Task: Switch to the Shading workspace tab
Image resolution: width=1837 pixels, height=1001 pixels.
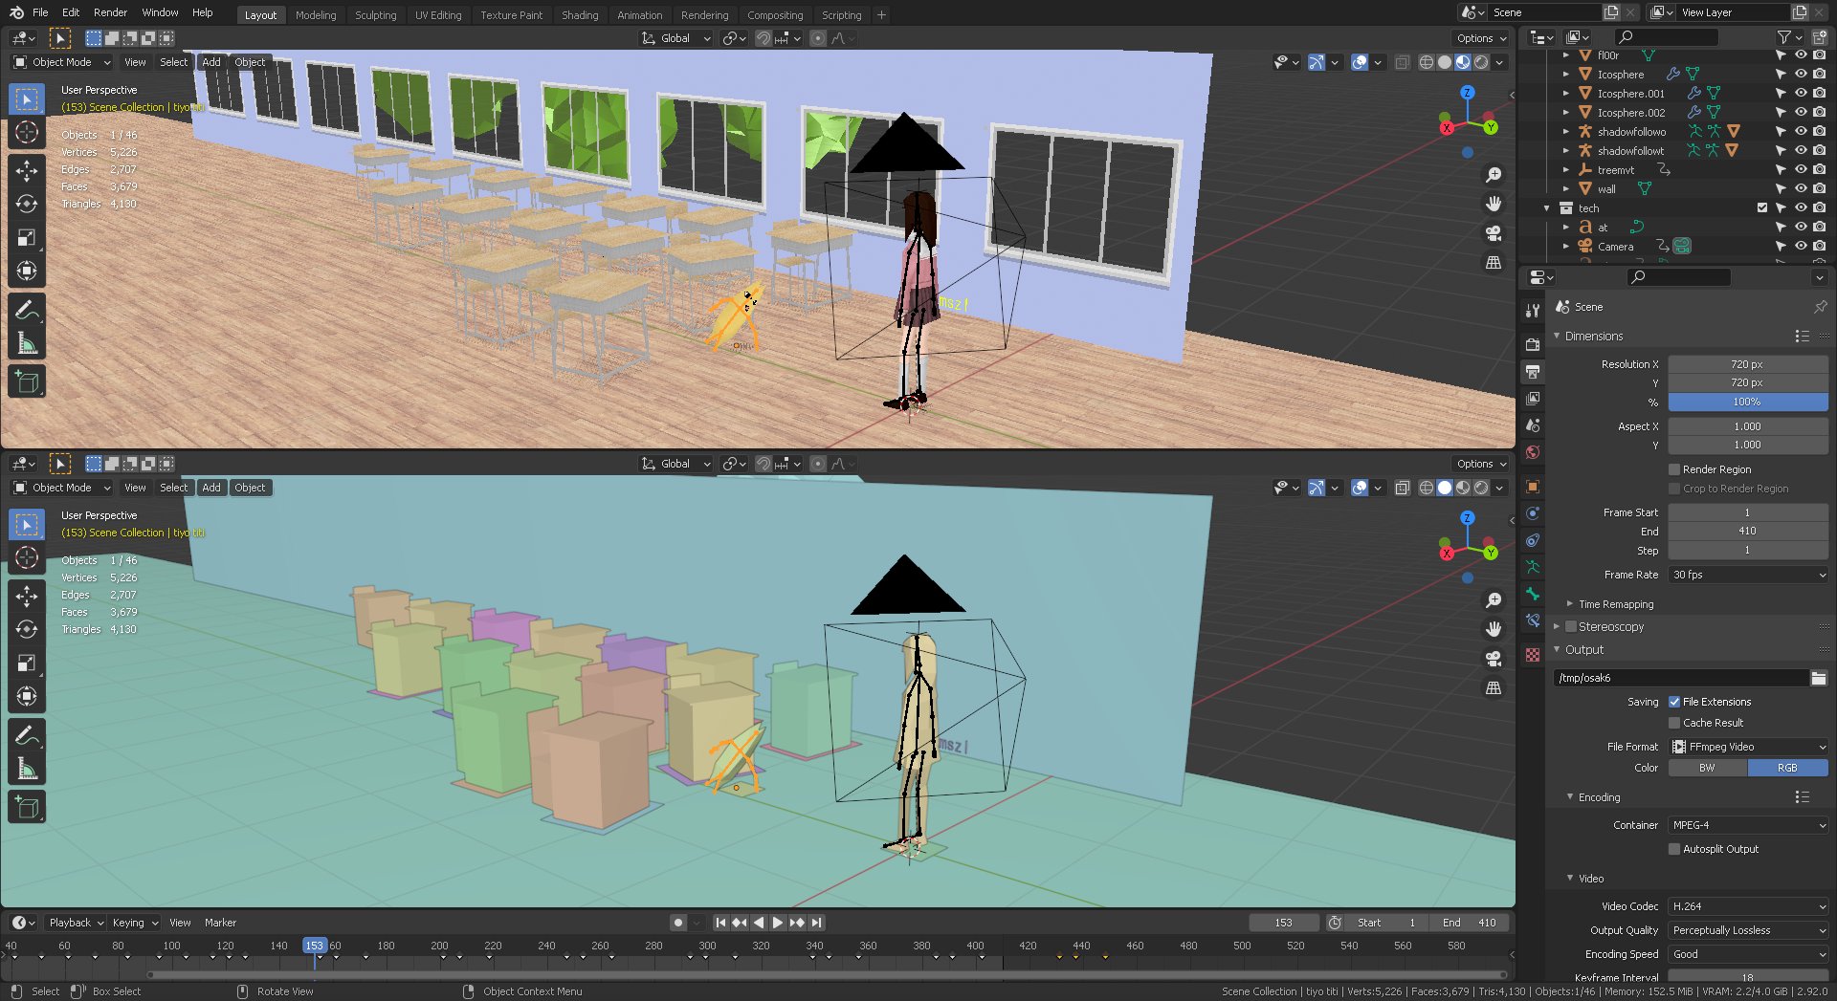Action: 579,15
